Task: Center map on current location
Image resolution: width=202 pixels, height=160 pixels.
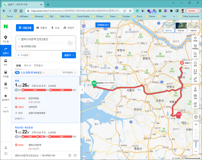Action: point(196,117)
